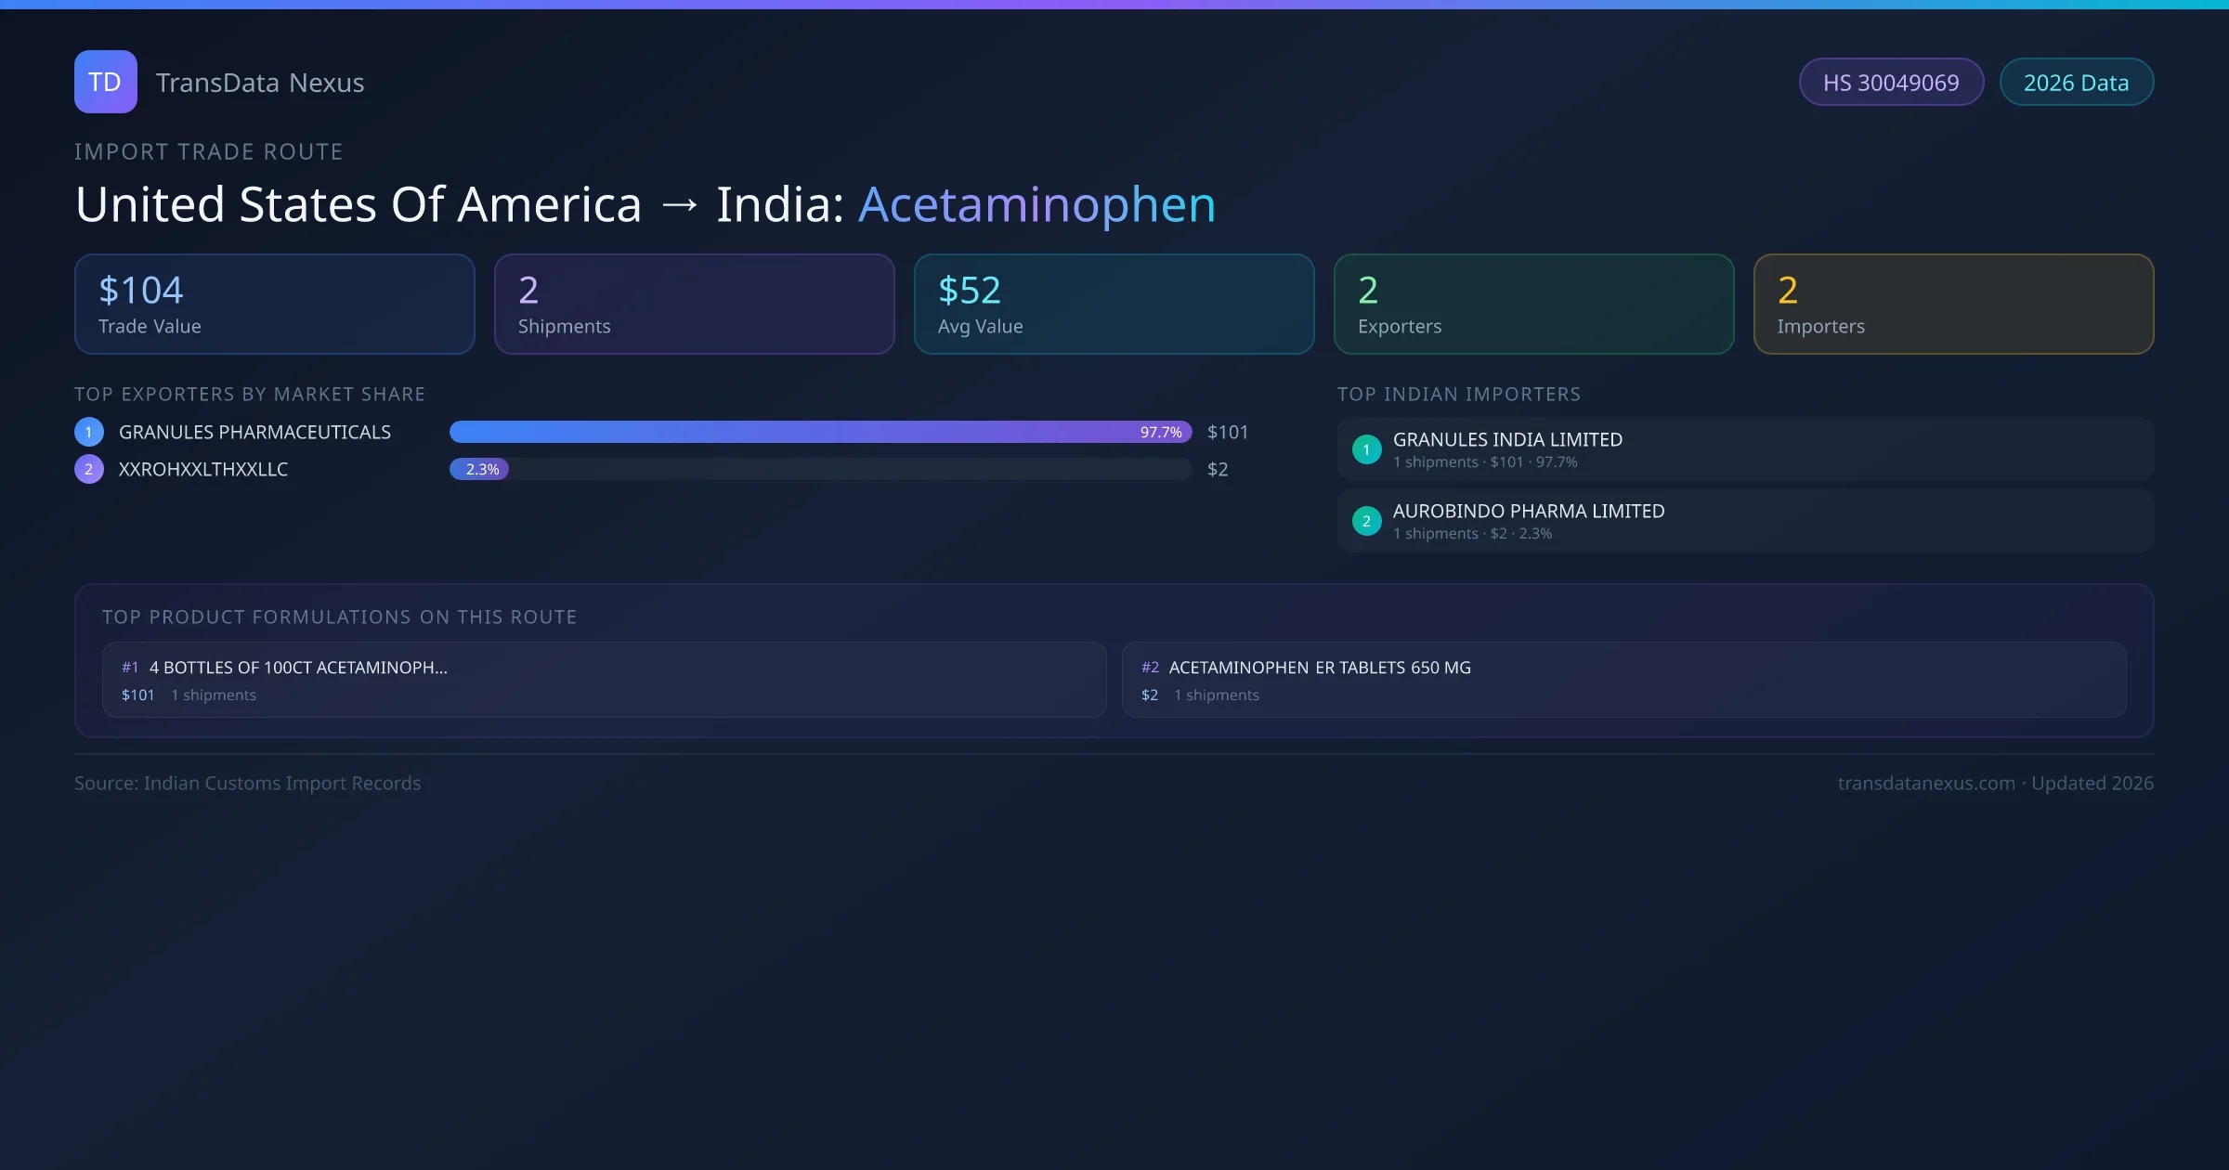Open the Acetaminophen product link in title

(1036, 203)
